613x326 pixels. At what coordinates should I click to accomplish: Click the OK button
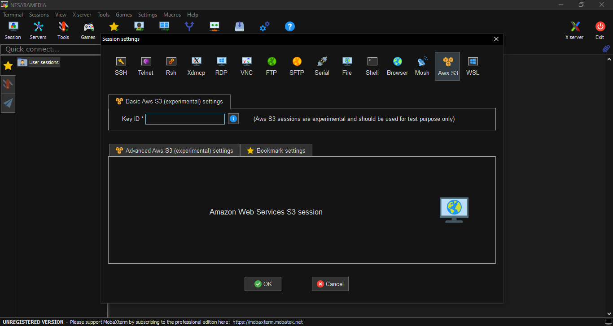click(x=263, y=284)
